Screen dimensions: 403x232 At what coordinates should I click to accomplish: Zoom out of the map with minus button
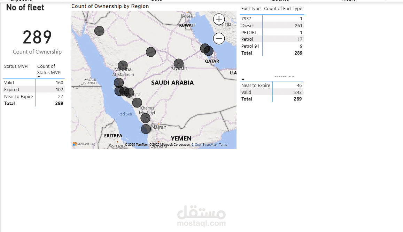[219, 39]
